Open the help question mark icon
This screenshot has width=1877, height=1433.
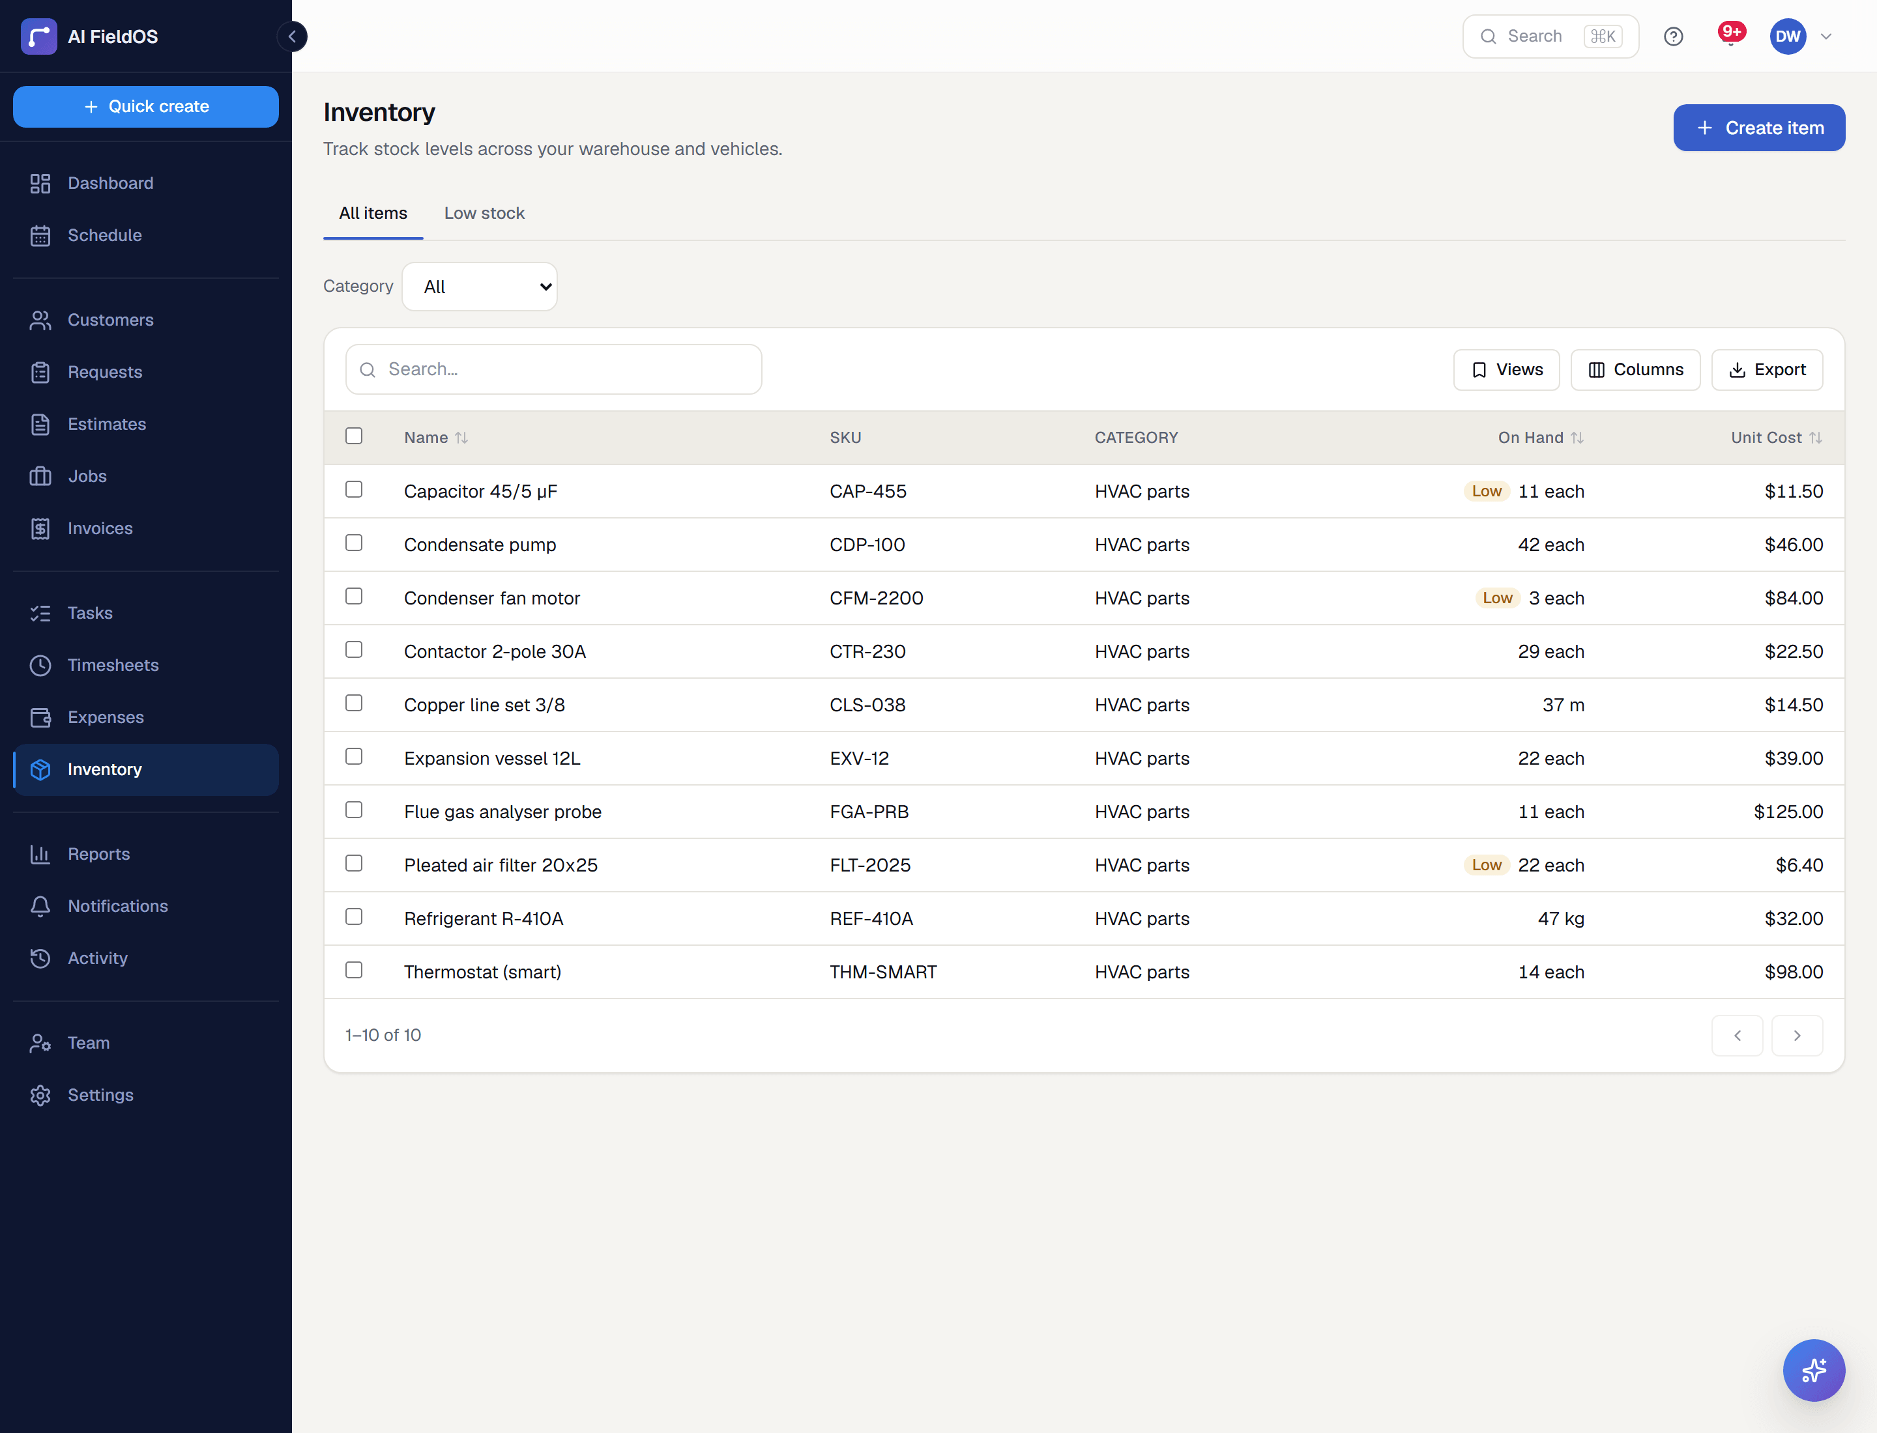point(1673,36)
